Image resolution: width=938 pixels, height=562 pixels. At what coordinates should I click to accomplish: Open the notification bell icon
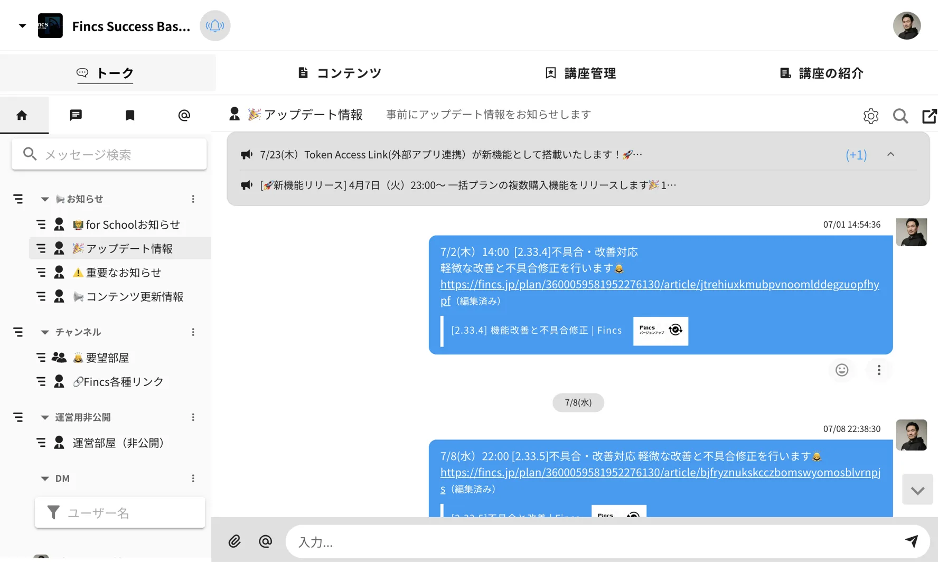(x=215, y=25)
